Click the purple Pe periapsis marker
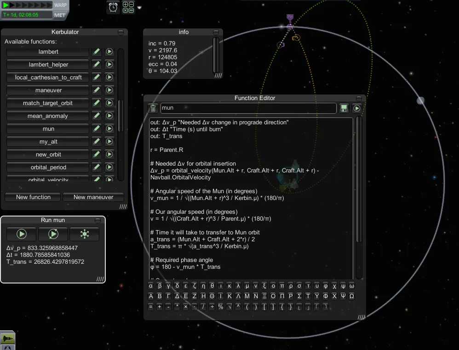The image size is (459, 350). click(x=290, y=17)
